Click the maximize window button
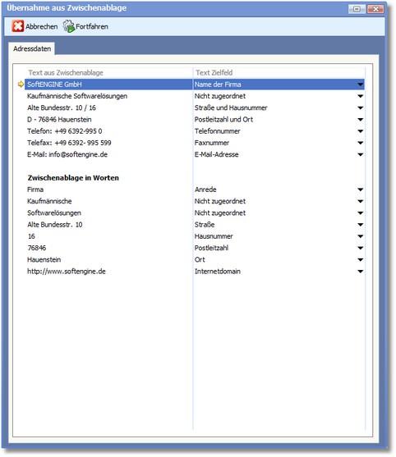This screenshot has width=396, height=457. coord(357,9)
